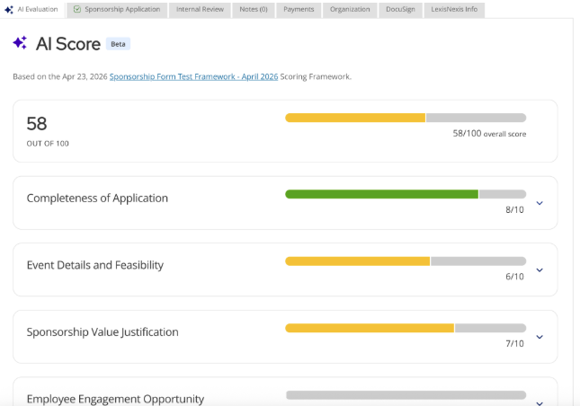Open the AI Evaluation tab

click(32, 9)
